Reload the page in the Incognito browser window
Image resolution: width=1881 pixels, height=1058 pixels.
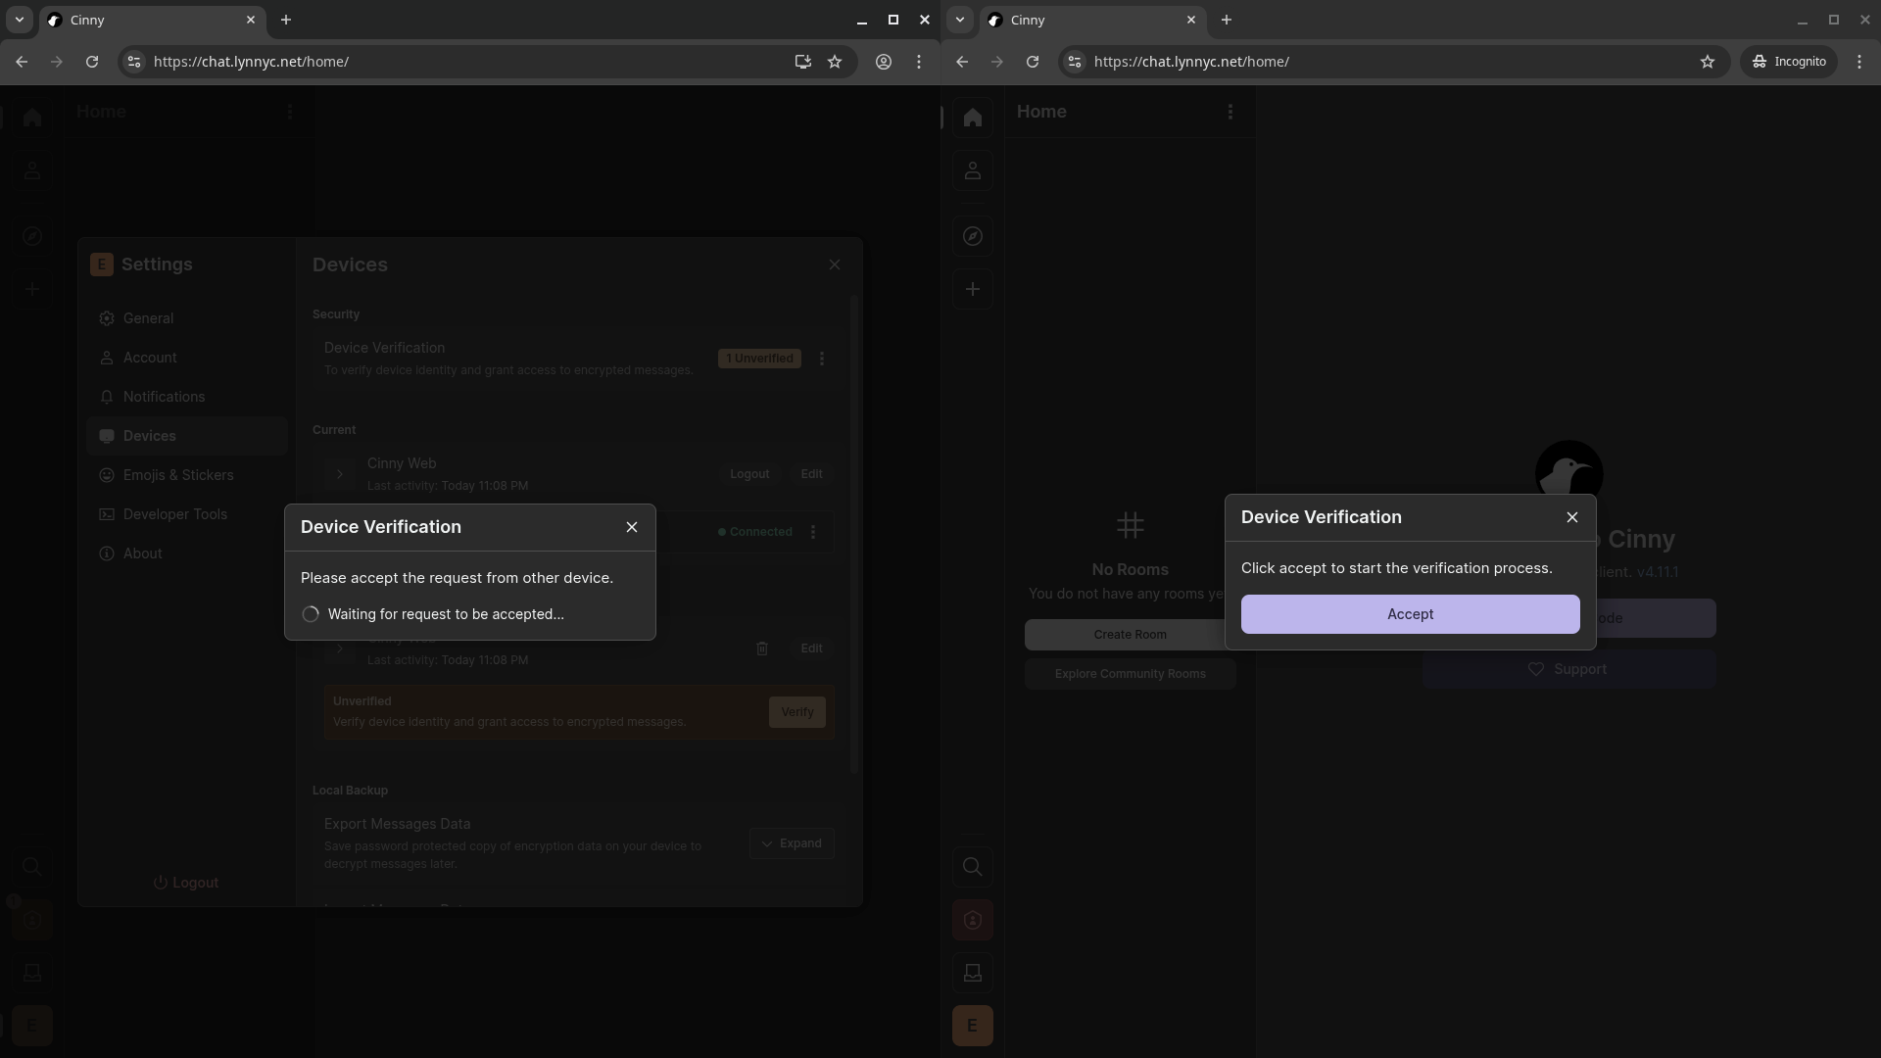click(1033, 62)
